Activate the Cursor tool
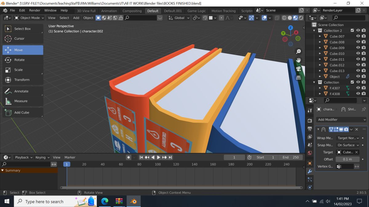The height and width of the screenshot is (207, 369). tap(23, 39)
